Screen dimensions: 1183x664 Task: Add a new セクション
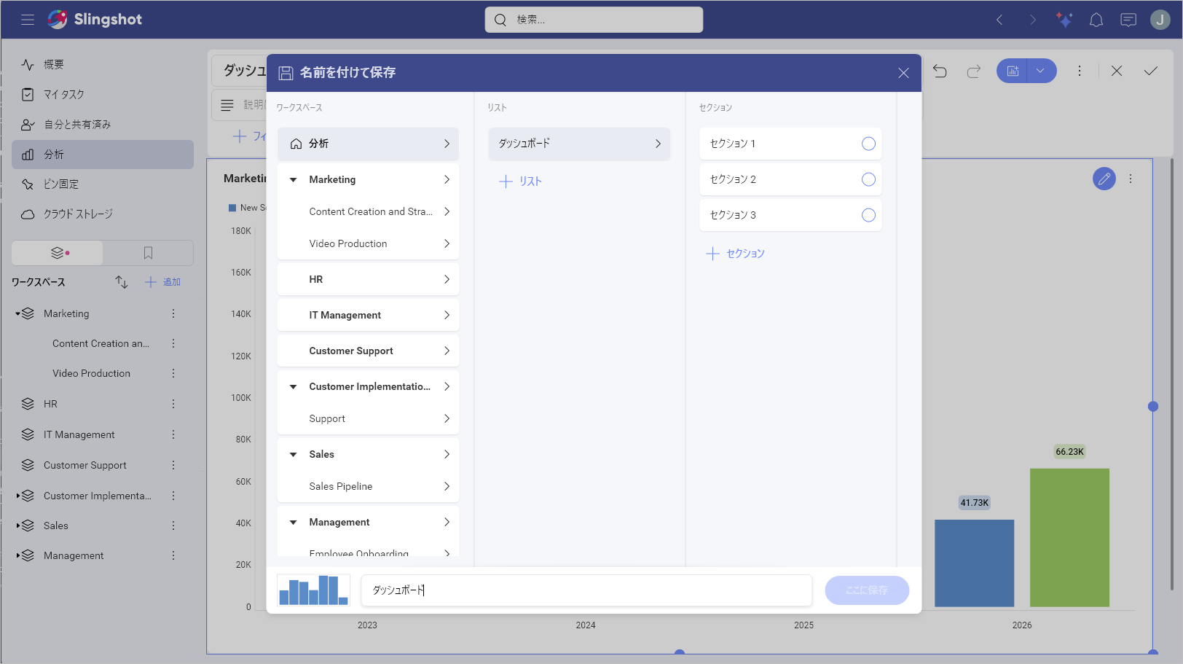(x=736, y=254)
